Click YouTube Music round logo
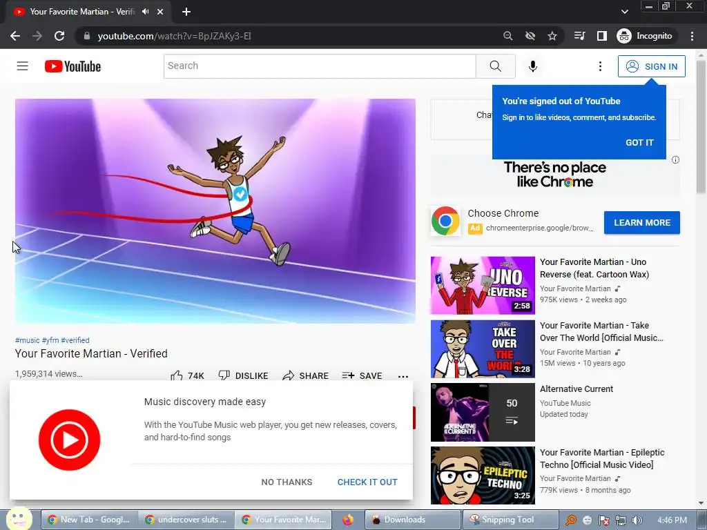This screenshot has height=530, width=707. click(70, 440)
